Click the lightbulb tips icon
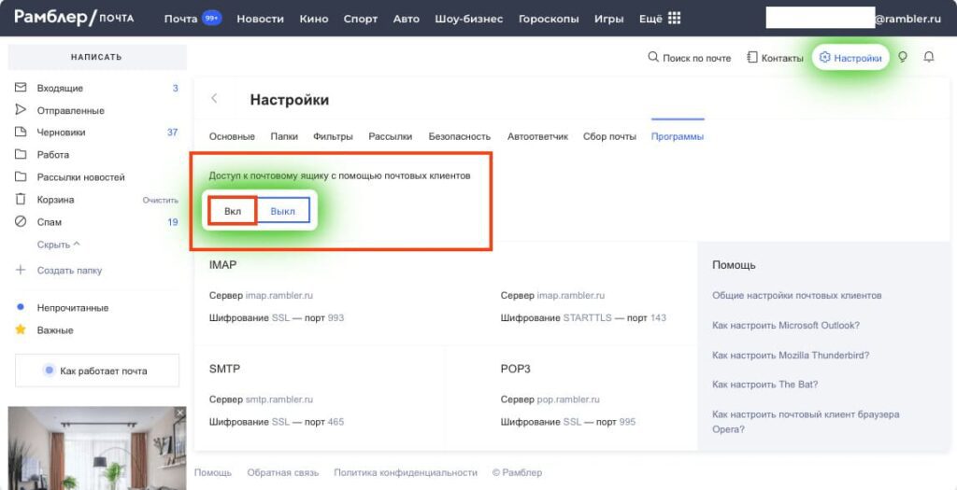 click(902, 57)
